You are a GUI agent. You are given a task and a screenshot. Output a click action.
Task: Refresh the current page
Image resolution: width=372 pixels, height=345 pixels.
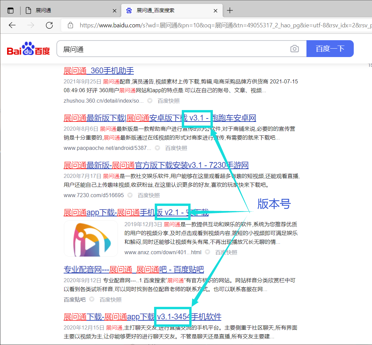point(49,25)
